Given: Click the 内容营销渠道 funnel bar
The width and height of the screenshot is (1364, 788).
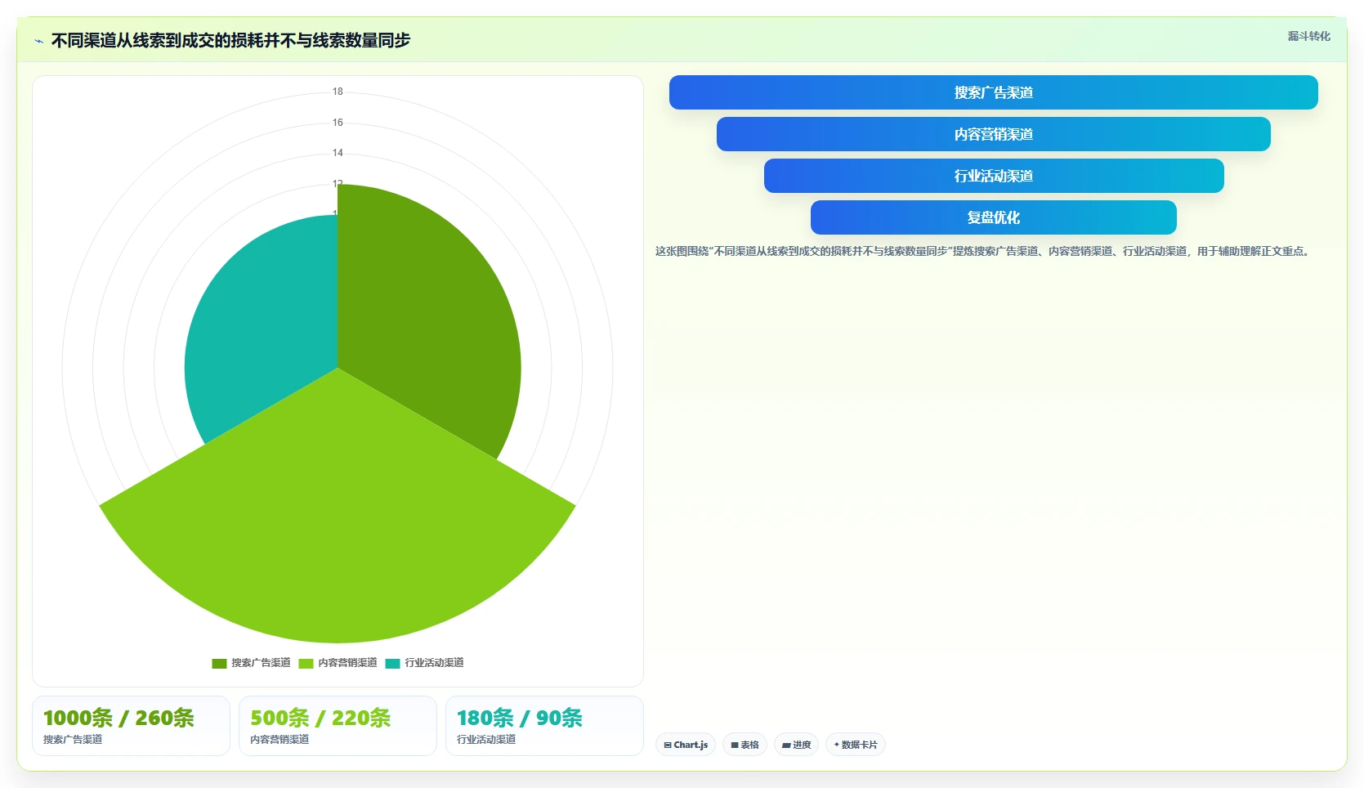Looking at the screenshot, I should 993,134.
